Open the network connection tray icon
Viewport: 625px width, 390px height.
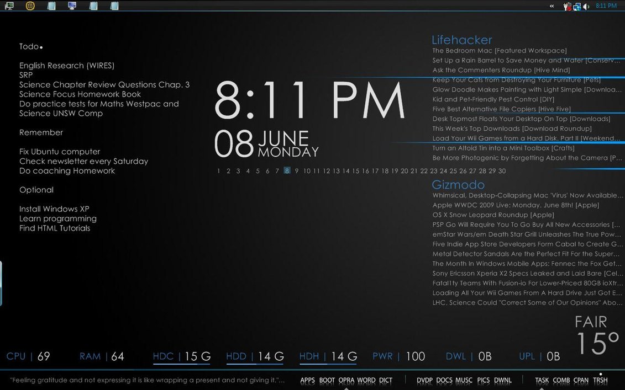[x=577, y=7]
